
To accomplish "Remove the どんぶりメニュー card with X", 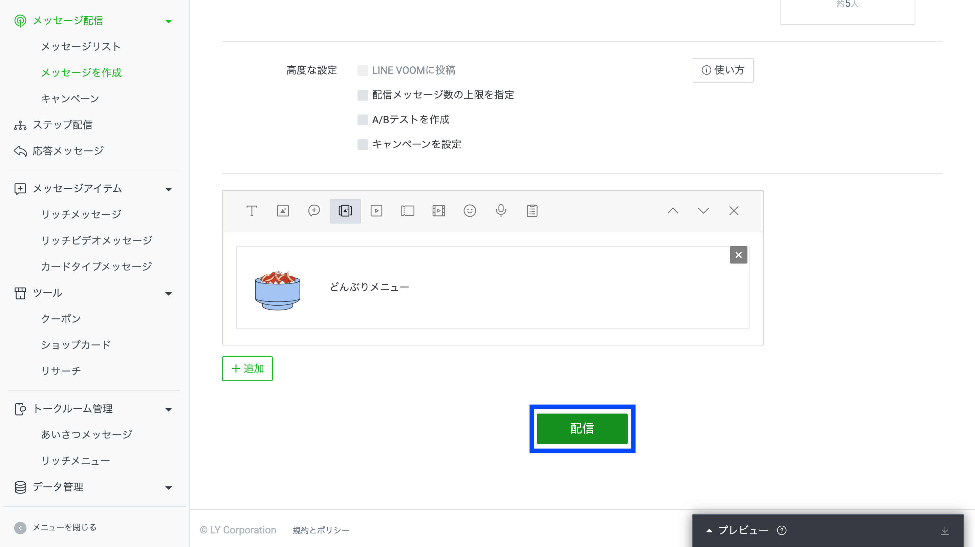I will pyautogui.click(x=738, y=255).
